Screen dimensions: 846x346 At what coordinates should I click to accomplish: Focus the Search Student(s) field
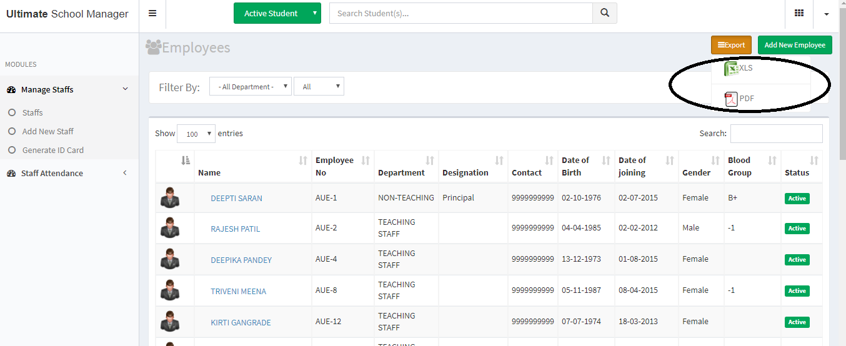coord(460,13)
